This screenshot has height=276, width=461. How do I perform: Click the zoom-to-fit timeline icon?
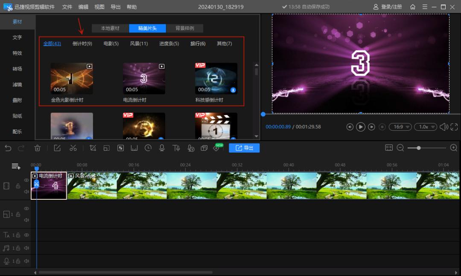click(x=388, y=148)
